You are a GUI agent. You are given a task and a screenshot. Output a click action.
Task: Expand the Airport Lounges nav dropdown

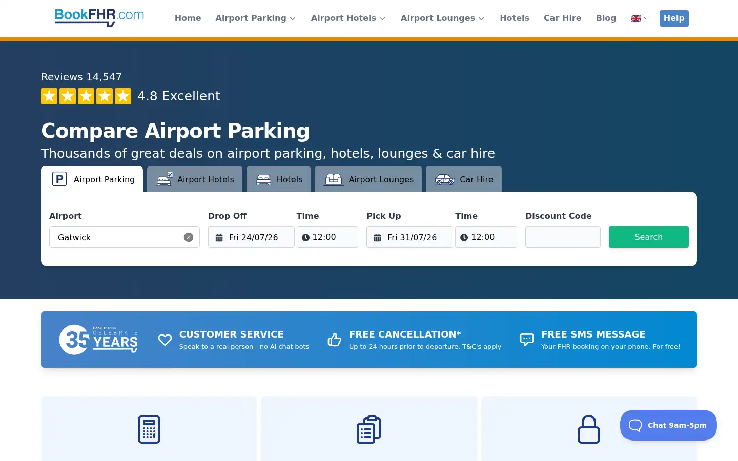point(442,18)
